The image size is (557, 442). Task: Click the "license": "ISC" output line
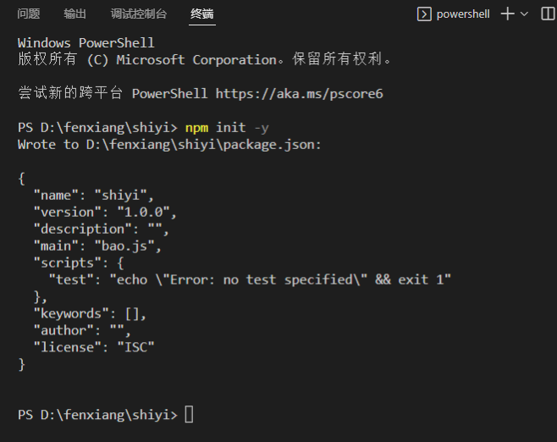click(93, 347)
